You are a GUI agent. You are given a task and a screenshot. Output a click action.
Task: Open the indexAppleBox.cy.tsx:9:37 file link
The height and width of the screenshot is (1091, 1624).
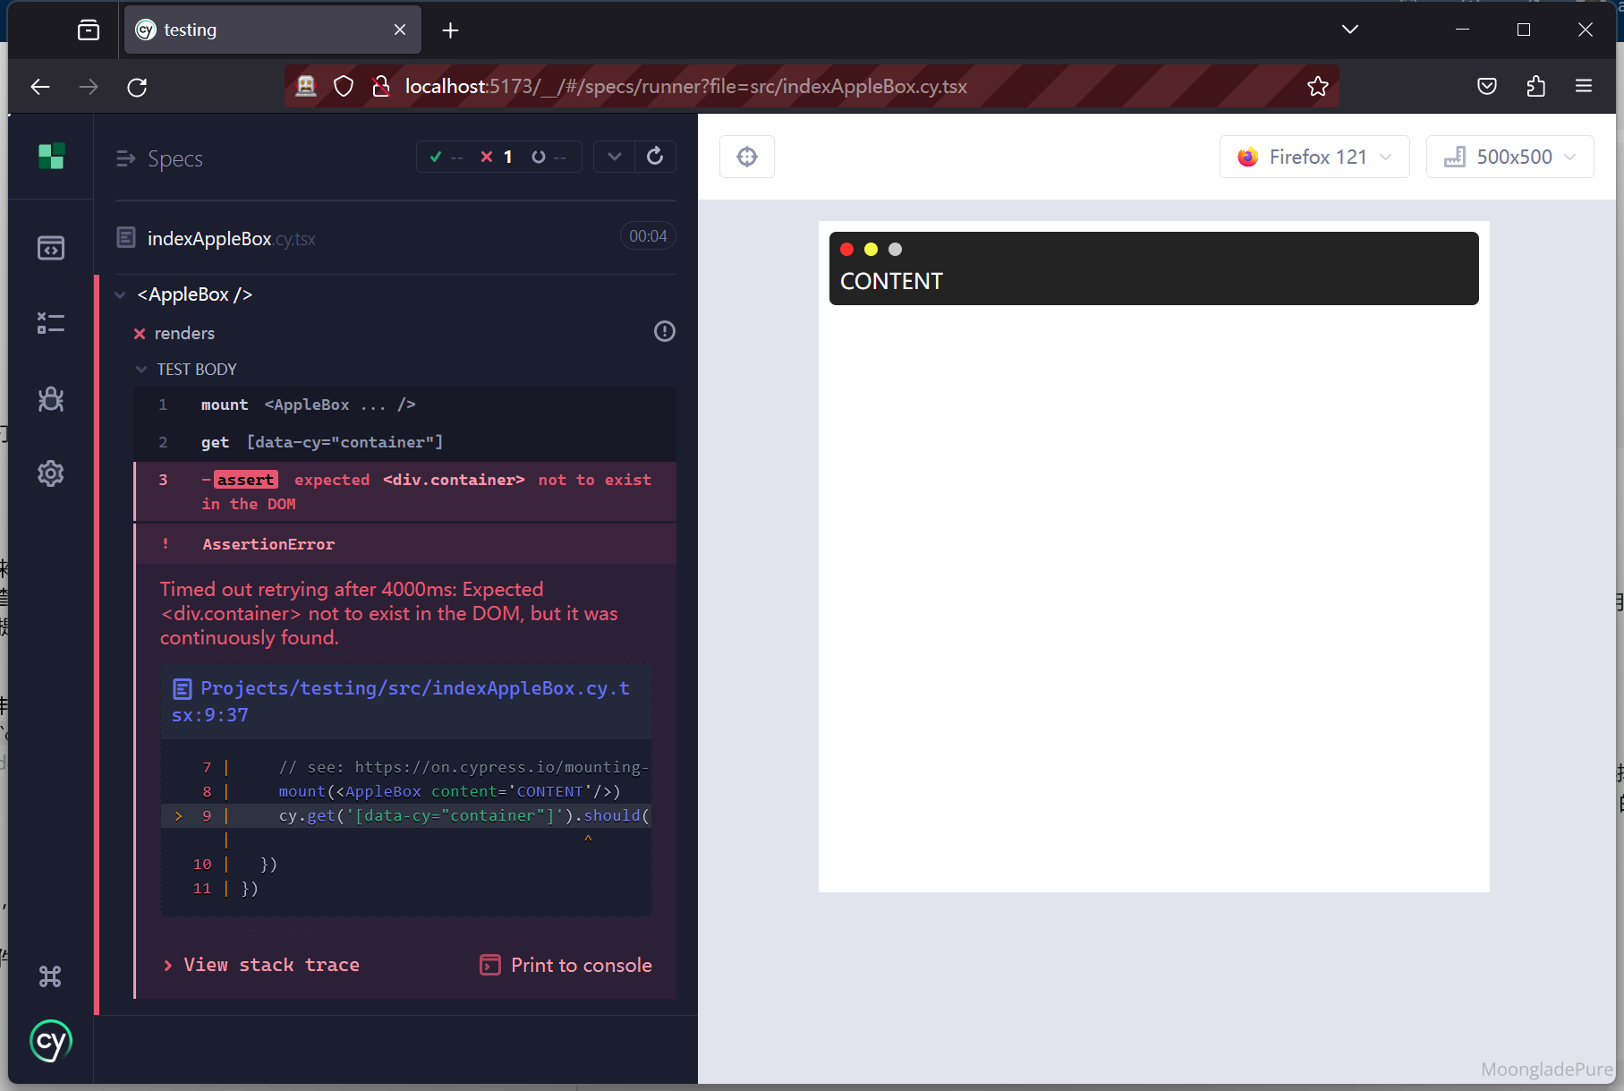pos(401,701)
